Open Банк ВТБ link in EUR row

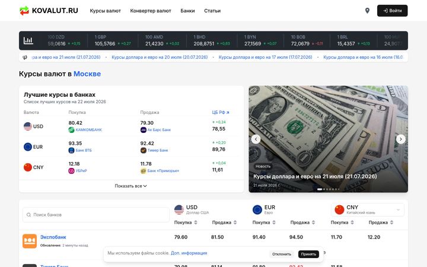(84, 150)
